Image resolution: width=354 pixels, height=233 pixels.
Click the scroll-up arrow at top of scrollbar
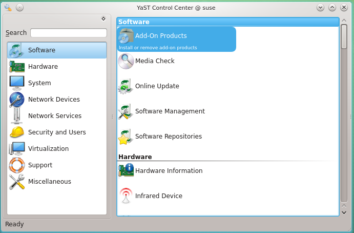(x=344, y=21)
